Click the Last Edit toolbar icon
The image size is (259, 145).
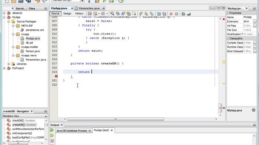pos(90,13)
